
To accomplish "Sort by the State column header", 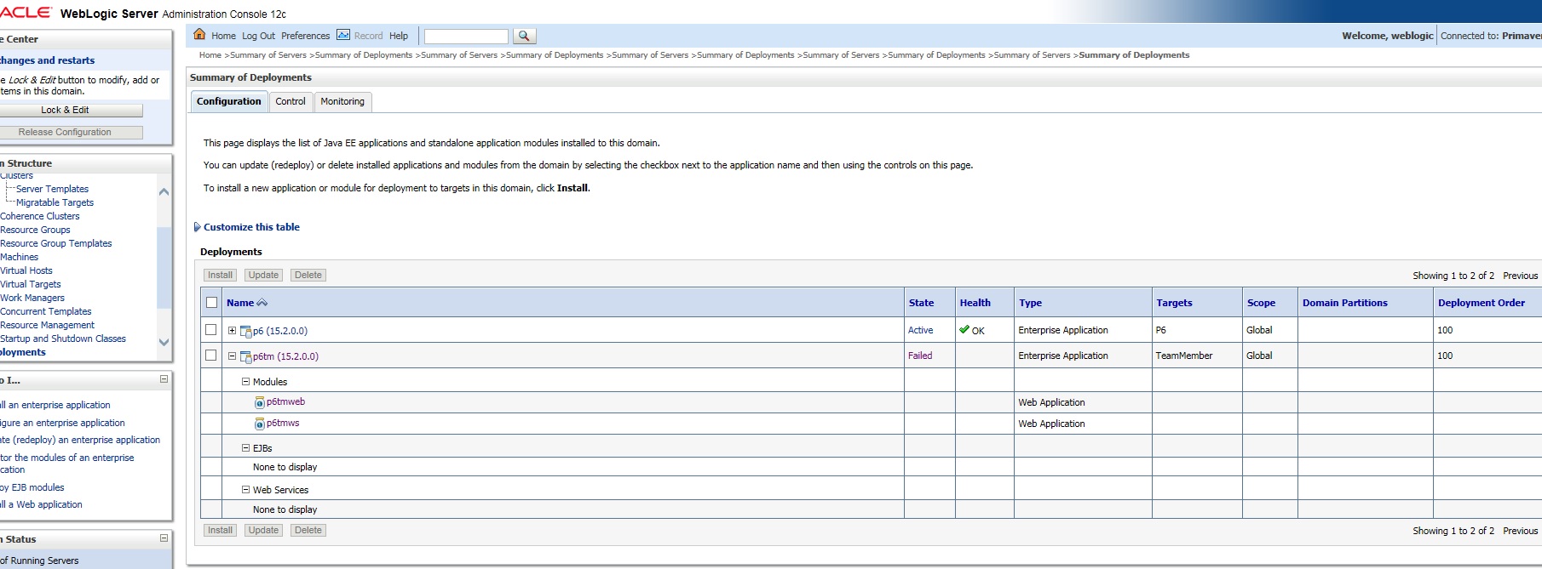I will [921, 303].
